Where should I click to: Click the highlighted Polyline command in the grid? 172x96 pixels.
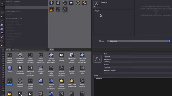click(10, 82)
